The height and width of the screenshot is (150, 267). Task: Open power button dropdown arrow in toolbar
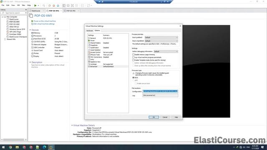point(38,5)
